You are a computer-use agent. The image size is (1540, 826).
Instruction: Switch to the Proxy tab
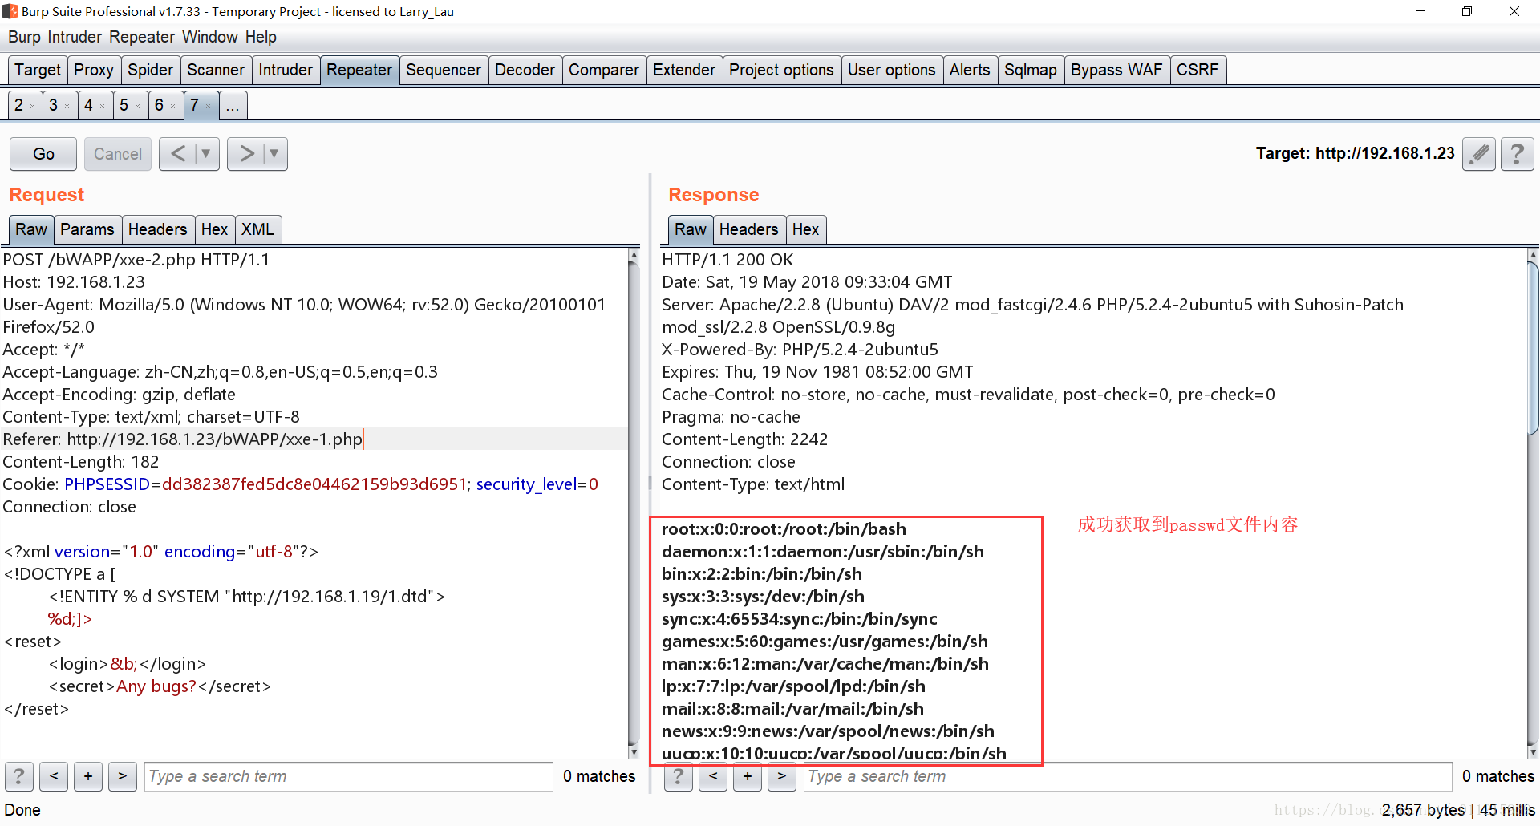pos(94,70)
